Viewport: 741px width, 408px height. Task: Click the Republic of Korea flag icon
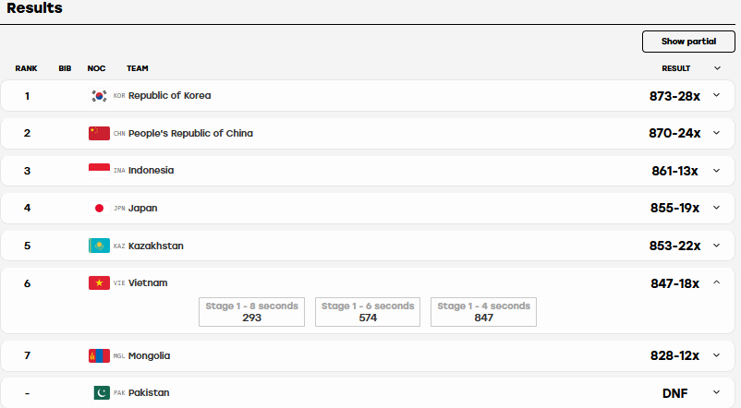tap(99, 96)
